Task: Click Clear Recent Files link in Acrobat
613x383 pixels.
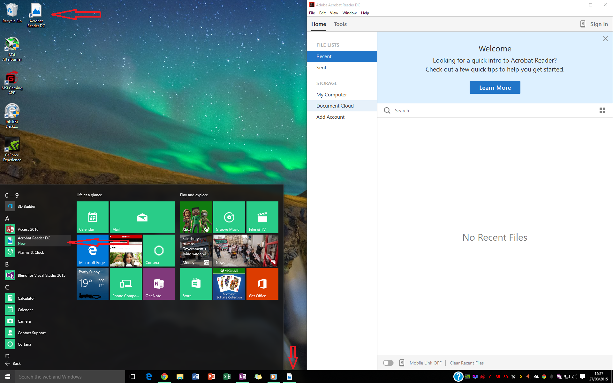Action: (x=466, y=363)
